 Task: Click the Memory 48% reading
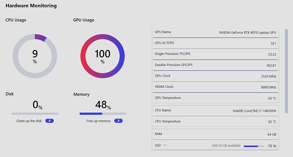[x=103, y=105]
